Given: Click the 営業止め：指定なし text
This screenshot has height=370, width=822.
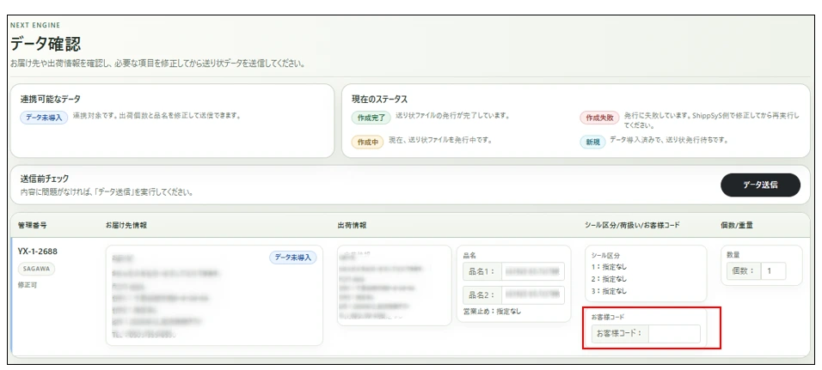Looking at the screenshot, I should click(493, 311).
